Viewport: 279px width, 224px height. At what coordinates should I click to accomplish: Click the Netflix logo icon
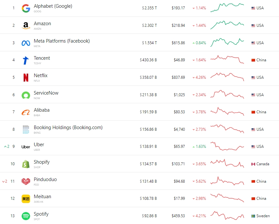[x=26, y=77]
